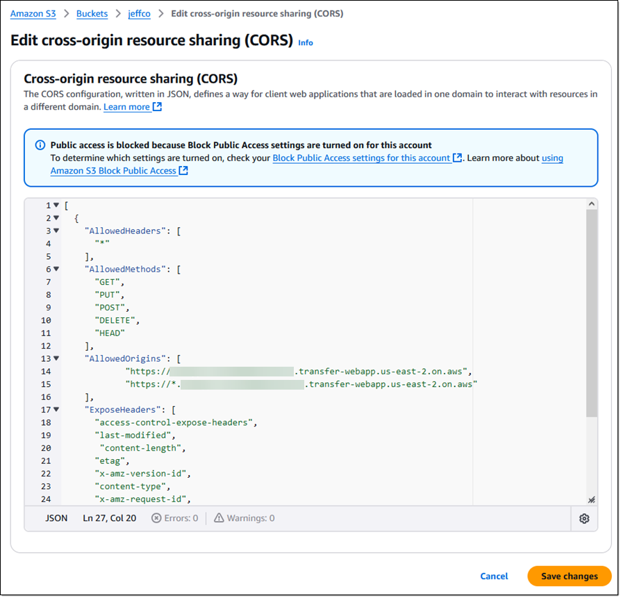Open Buckets breadcrumb link
621x598 pixels.
pos(92,13)
